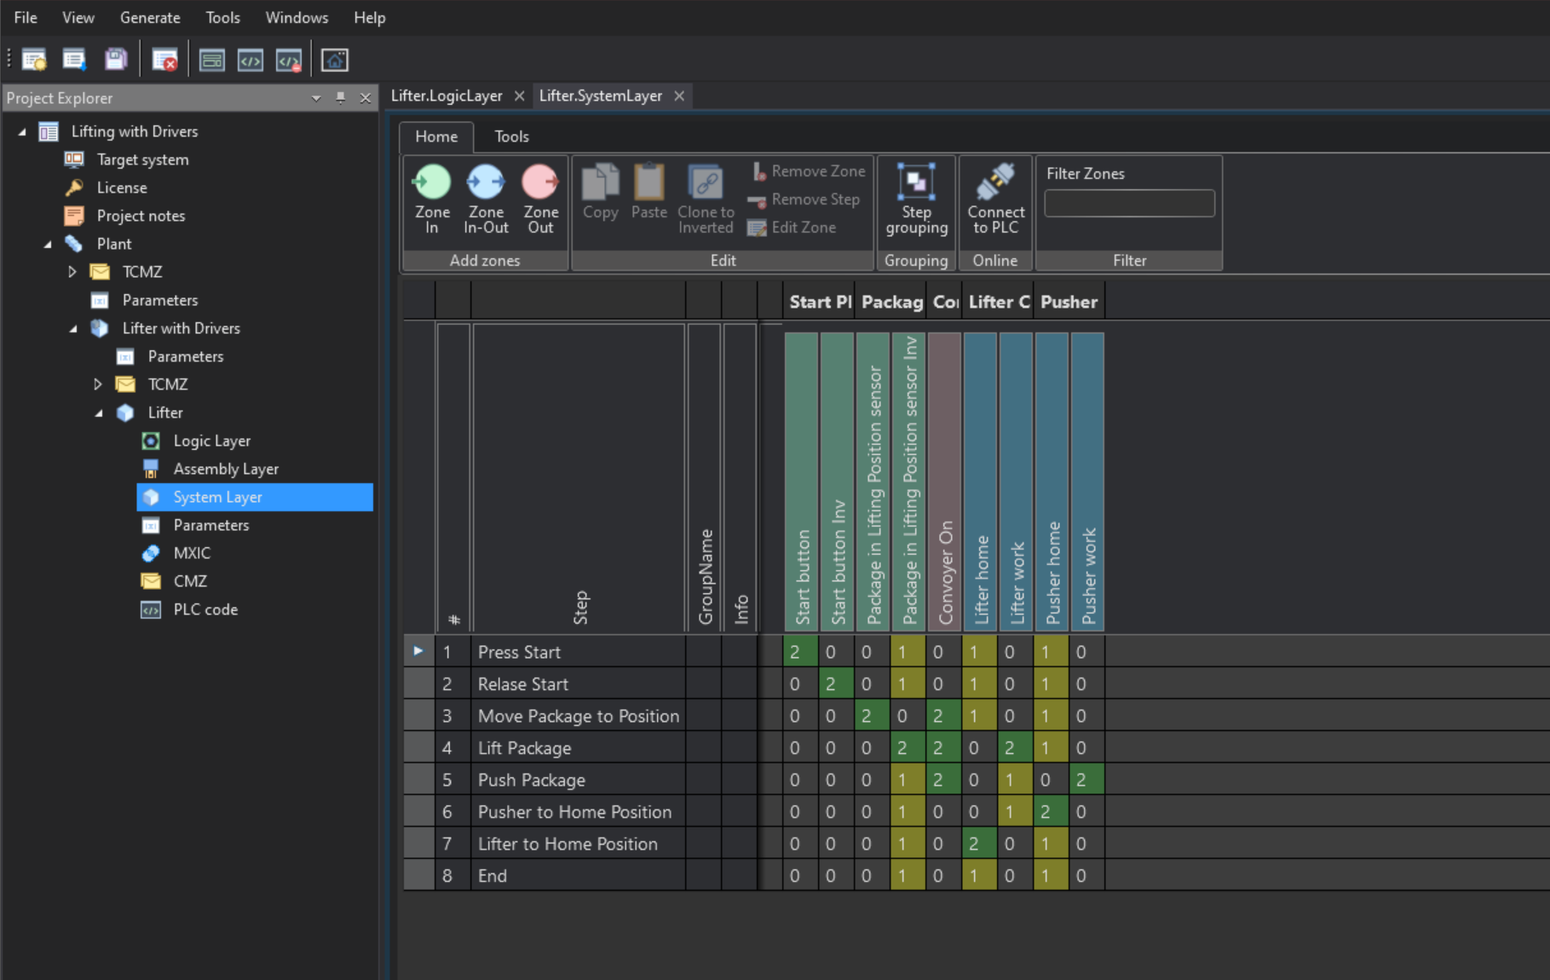Screen dimensions: 1550x980
Task: Click the home view toolbar icon
Action: coord(335,60)
